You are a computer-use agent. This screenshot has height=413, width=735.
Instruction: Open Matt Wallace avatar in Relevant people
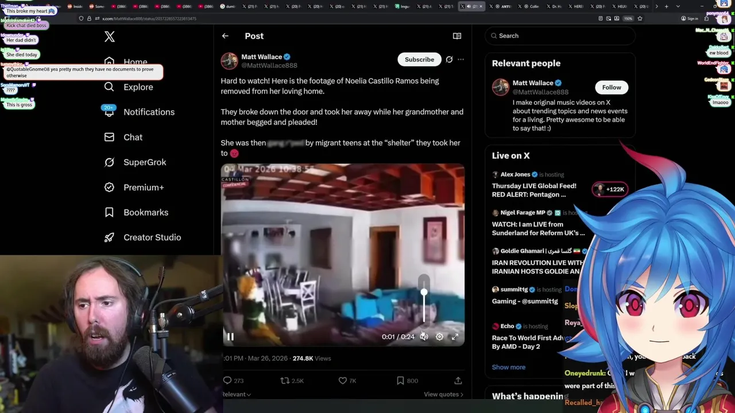[501, 88]
